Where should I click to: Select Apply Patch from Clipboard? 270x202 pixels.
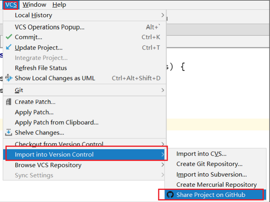click(x=57, y=122)
